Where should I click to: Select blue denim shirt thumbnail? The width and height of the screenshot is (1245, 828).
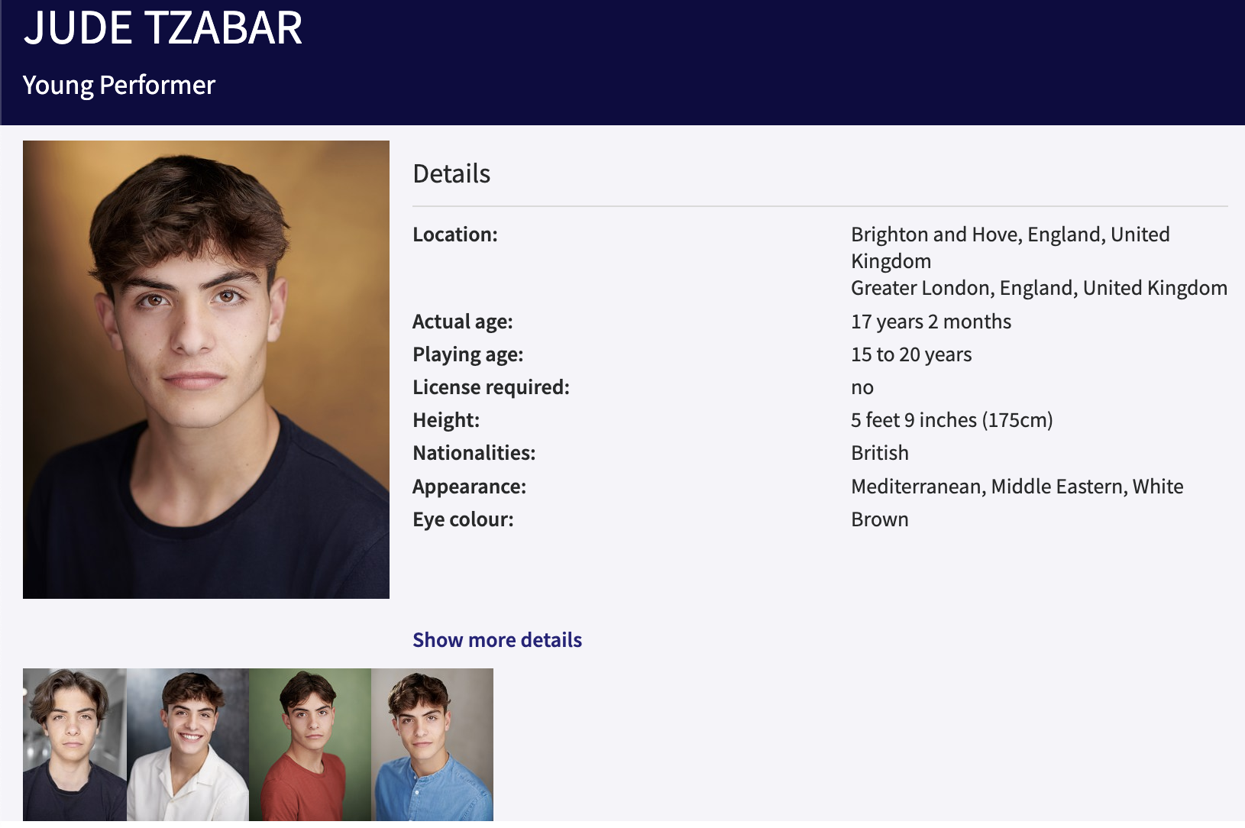click(x=432, y=745)
